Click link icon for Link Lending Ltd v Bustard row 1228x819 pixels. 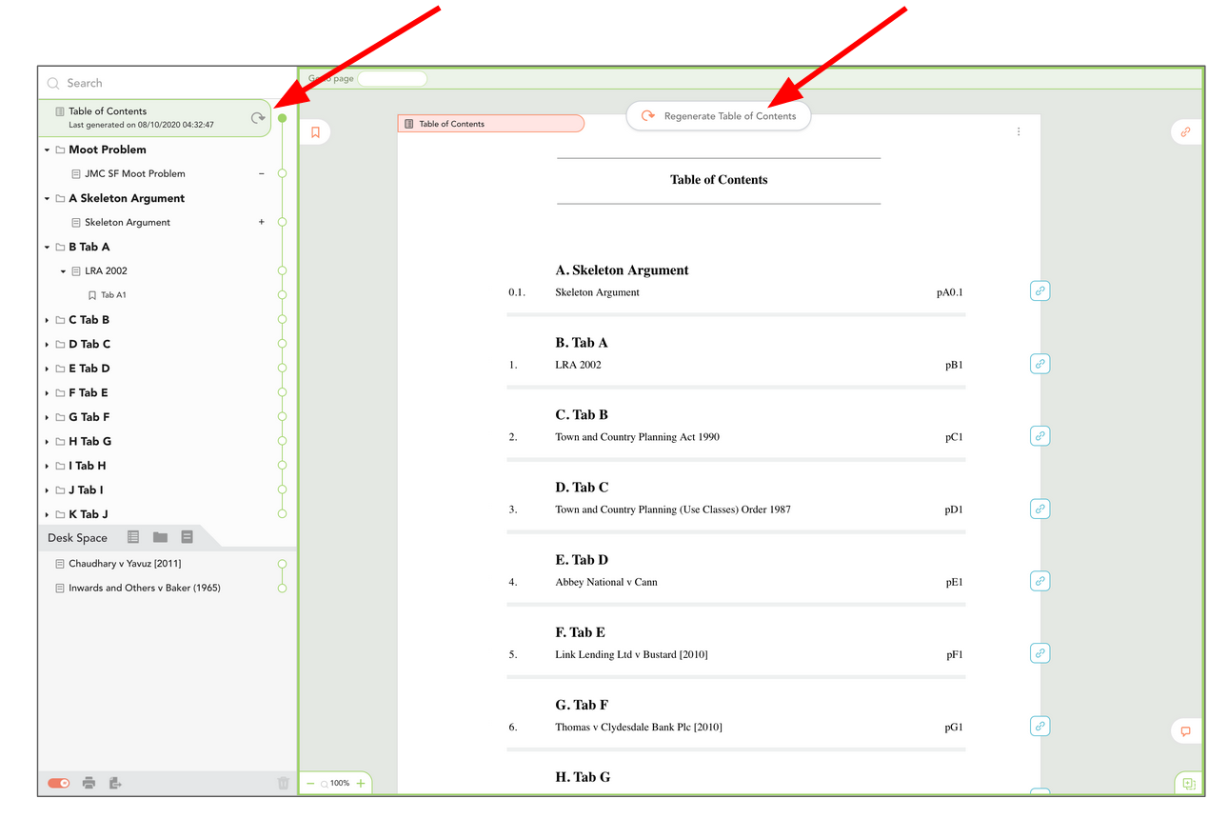[1040, 653]
